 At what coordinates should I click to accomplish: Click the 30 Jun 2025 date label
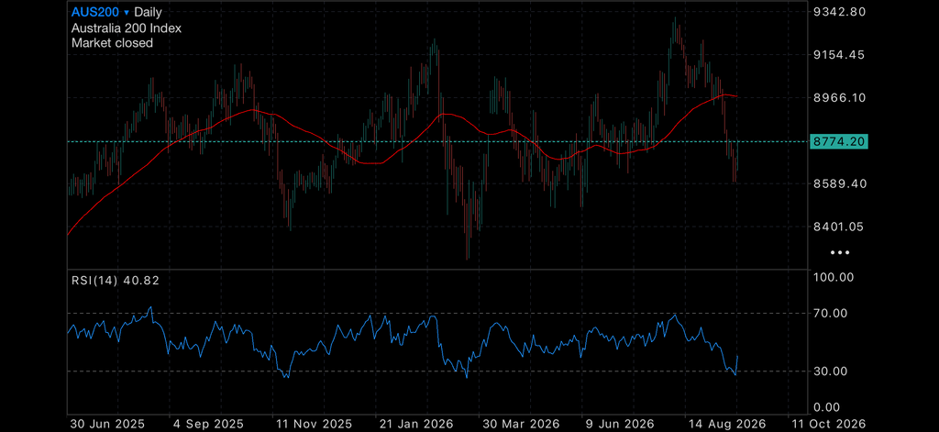coord(107,424)
